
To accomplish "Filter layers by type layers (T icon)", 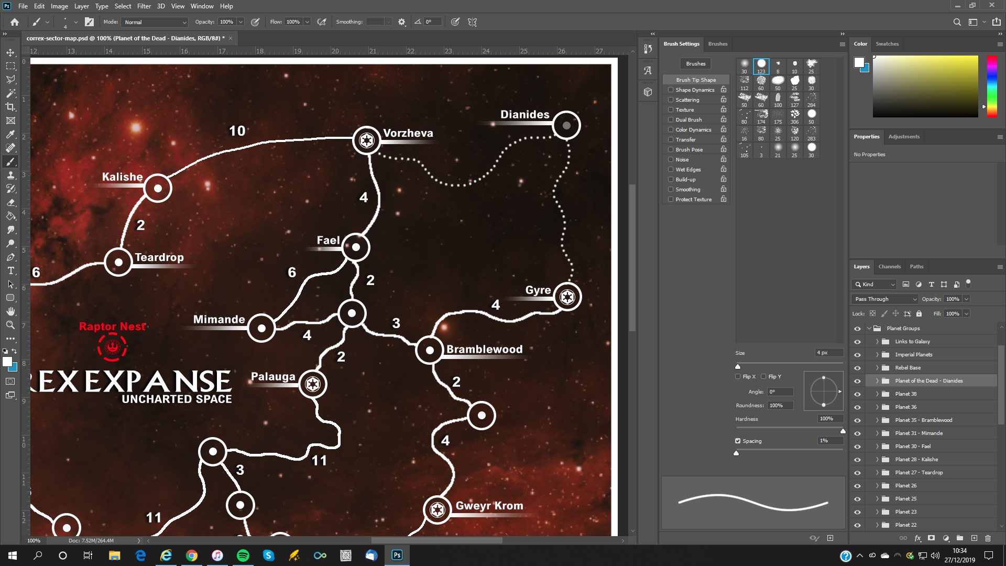I will pyautogui.click(x=931, y=284).
